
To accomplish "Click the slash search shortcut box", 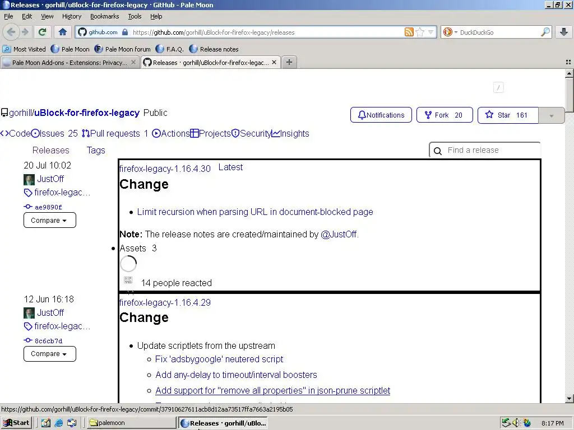I will 498,87.
